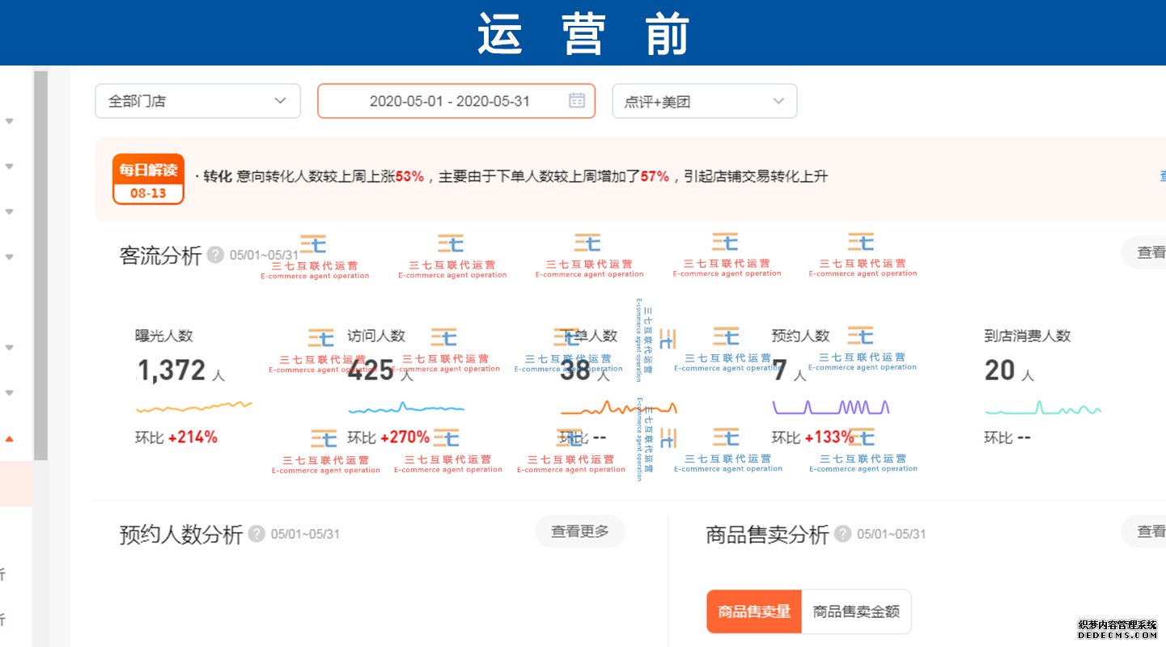This screenshot has width=1166, height=647.
Task: Click the 访问人数 metric label
Action: pyautogui.click(x=376, y=336)
